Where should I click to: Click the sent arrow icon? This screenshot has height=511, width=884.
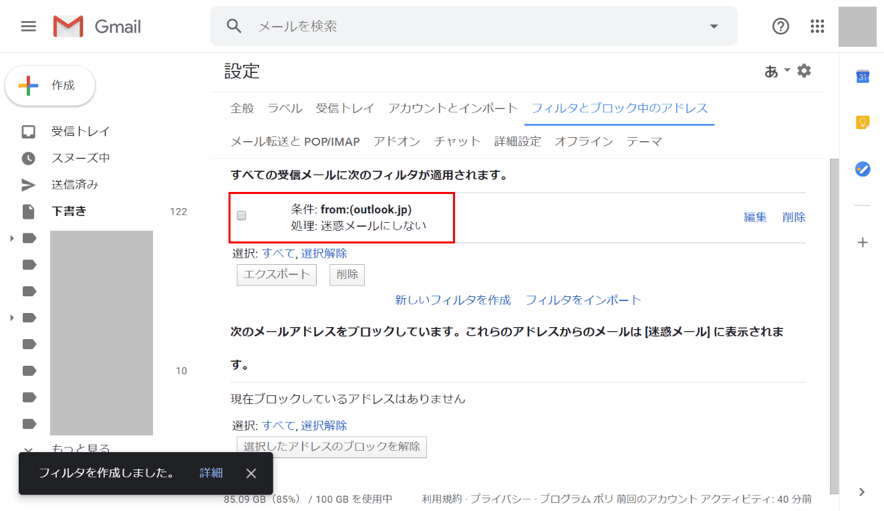(28, 185)
